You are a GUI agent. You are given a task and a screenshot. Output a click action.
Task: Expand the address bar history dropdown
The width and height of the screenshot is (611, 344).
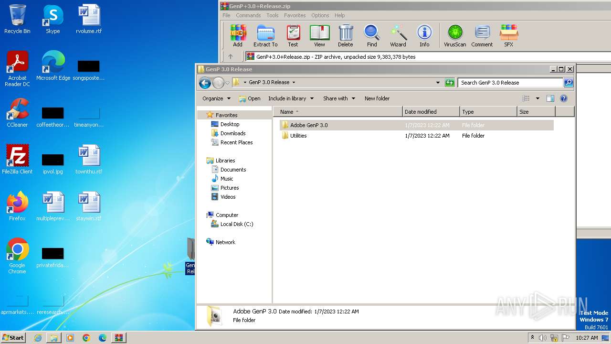[438, 83]
